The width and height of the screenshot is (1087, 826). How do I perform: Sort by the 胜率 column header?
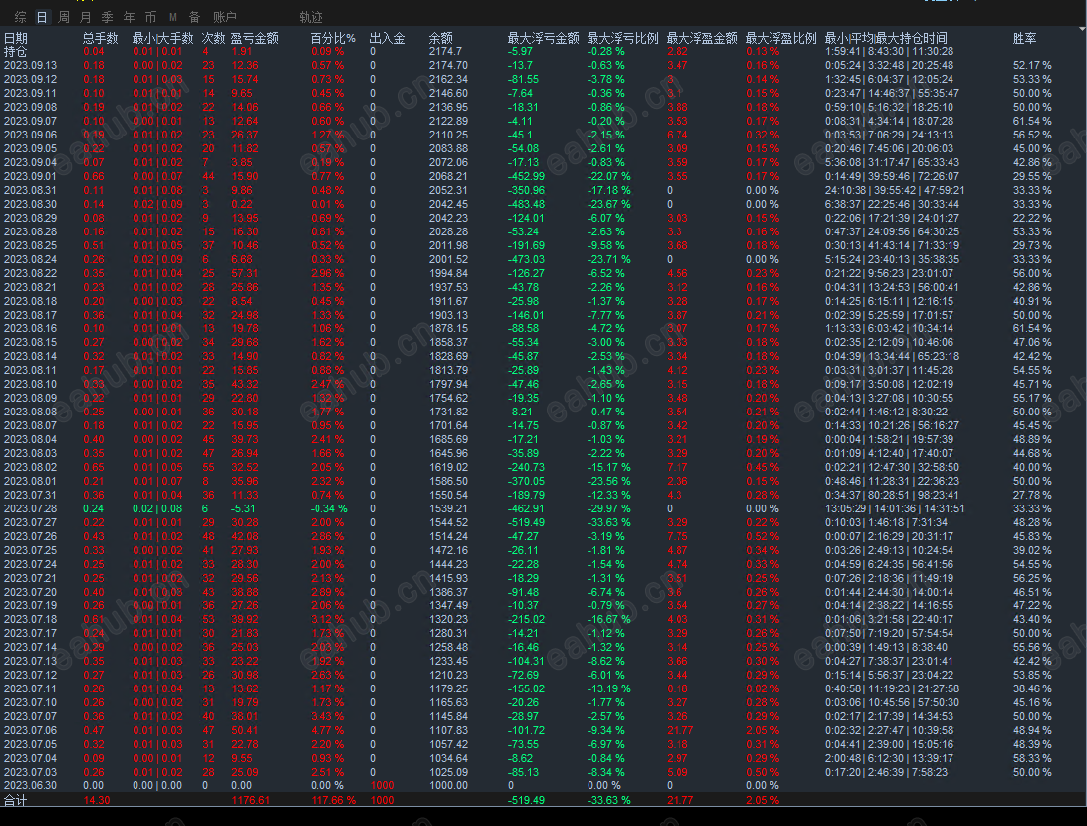point(1025,39)
